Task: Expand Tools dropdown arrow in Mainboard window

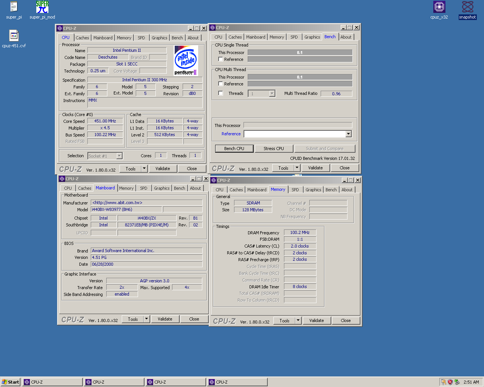Action: (146, 319)
